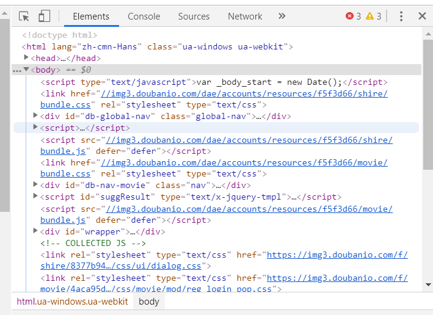Open the DevTools three-dot customize menu
This screenshot has width=433, height=315.
pyautogui.click(x=401, y=16)
